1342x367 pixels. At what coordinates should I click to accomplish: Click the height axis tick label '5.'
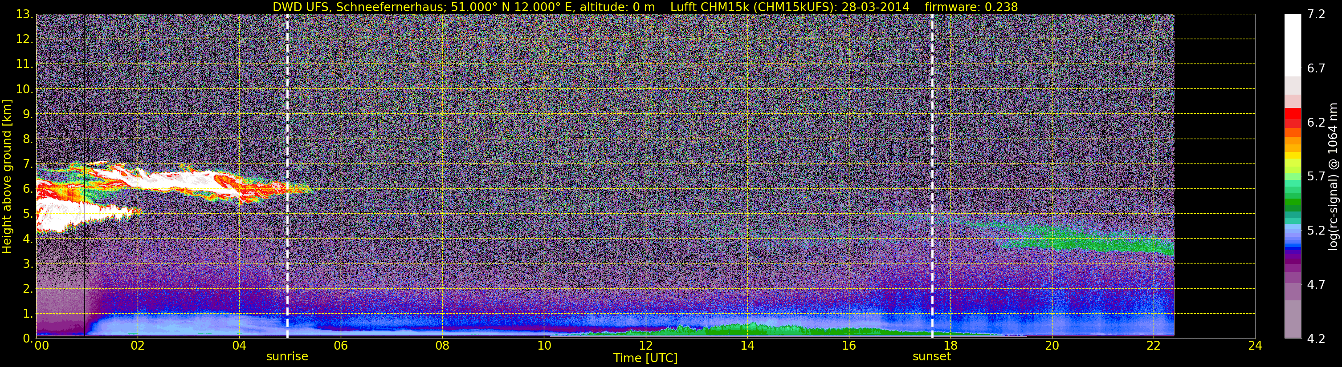coord(27,214)
